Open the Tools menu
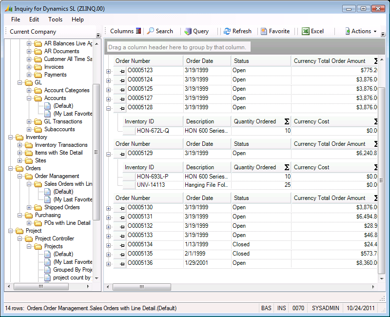 (x=55, y=20)
